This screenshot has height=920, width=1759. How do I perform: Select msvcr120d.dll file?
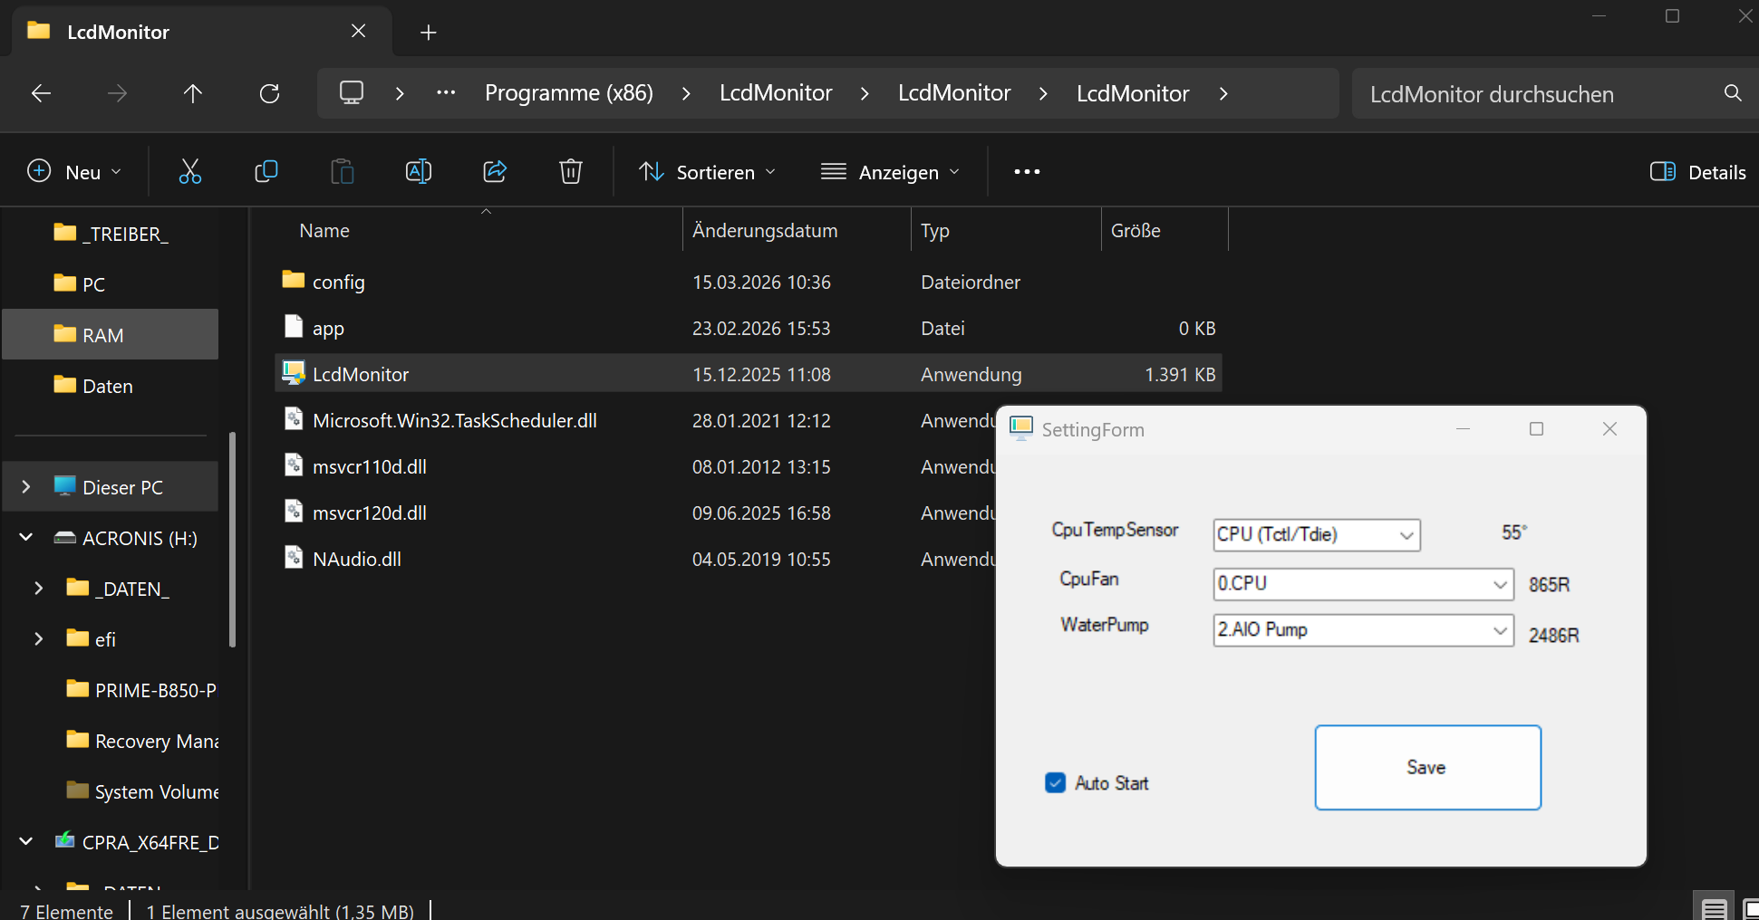[x=635, y=513]
